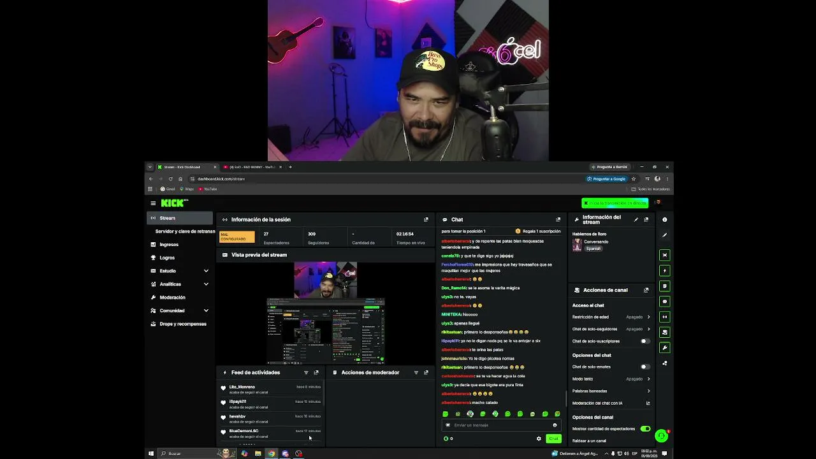This screenshot has width=816, height=459.
Task: Click Lito_Monreno in the activity feed
Action: click(x=242, y=387)
